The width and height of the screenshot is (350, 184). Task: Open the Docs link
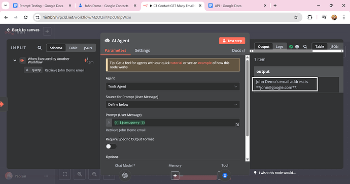coord(238,50)
